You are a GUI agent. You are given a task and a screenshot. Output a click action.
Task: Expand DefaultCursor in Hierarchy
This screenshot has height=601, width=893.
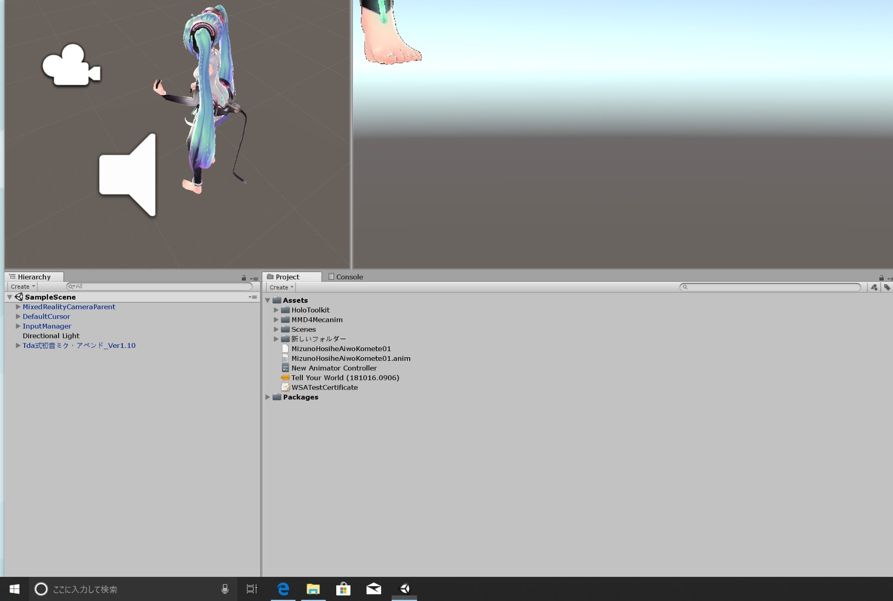click(18, 316)
